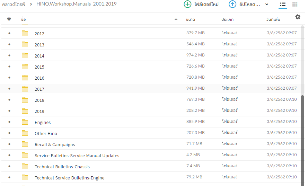Toggle favorite dot for 2016 row
This screenshot has width=308, height=186.
click(x=9, y=78)
